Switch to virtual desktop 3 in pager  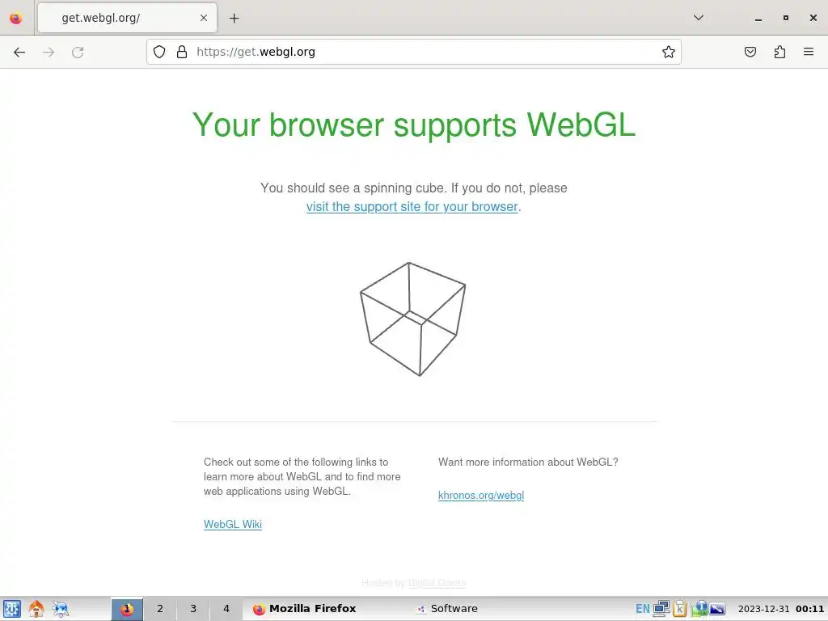pos(193,609)
